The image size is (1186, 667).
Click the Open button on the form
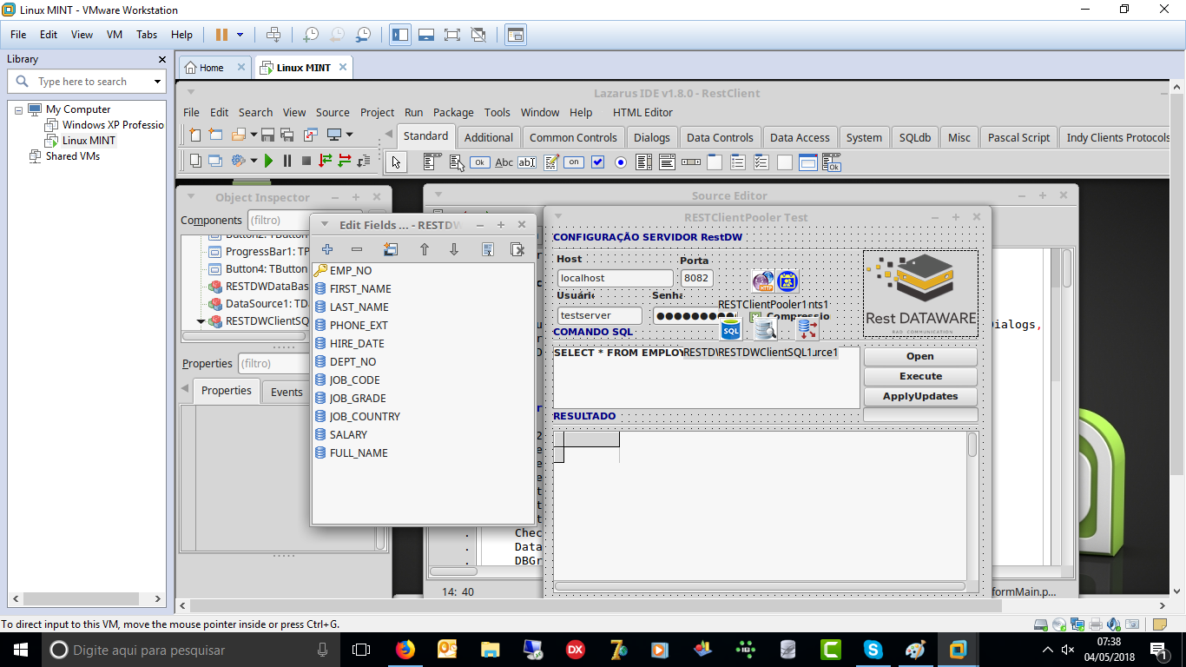(920, 356)
